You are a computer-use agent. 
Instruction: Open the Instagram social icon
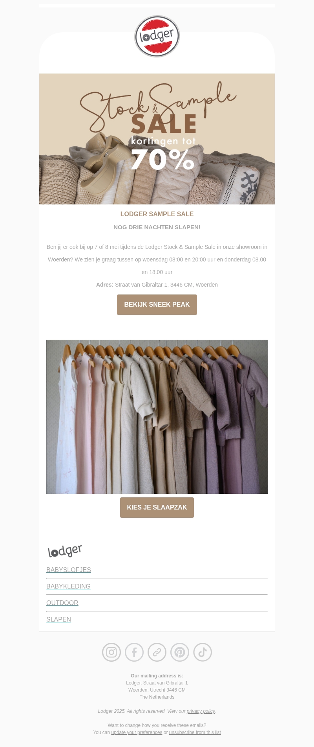pos(111,652)
